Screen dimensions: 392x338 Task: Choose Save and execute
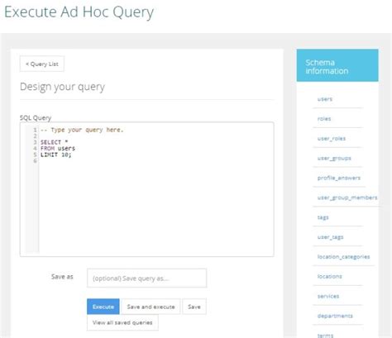151,307
